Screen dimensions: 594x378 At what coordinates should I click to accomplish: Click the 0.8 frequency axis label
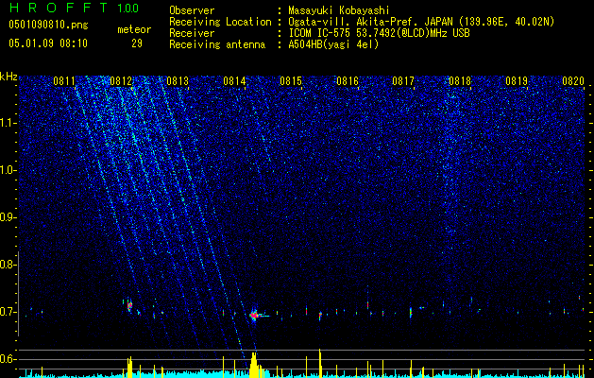[8, 265]
